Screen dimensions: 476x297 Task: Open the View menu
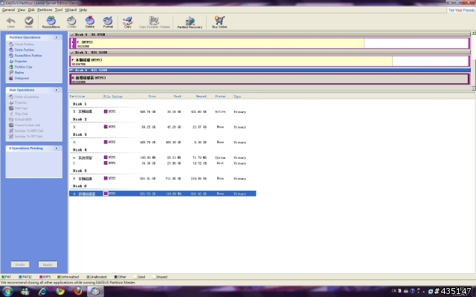[x=22, y=10]
